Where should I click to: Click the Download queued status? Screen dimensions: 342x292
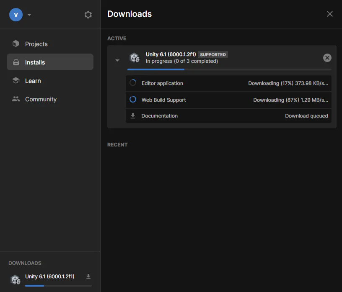point(306,116)
